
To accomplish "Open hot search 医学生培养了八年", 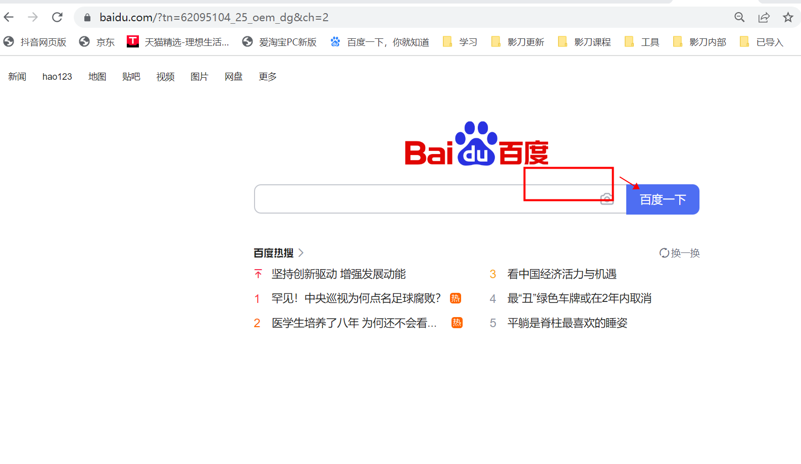I will point(354,323).
